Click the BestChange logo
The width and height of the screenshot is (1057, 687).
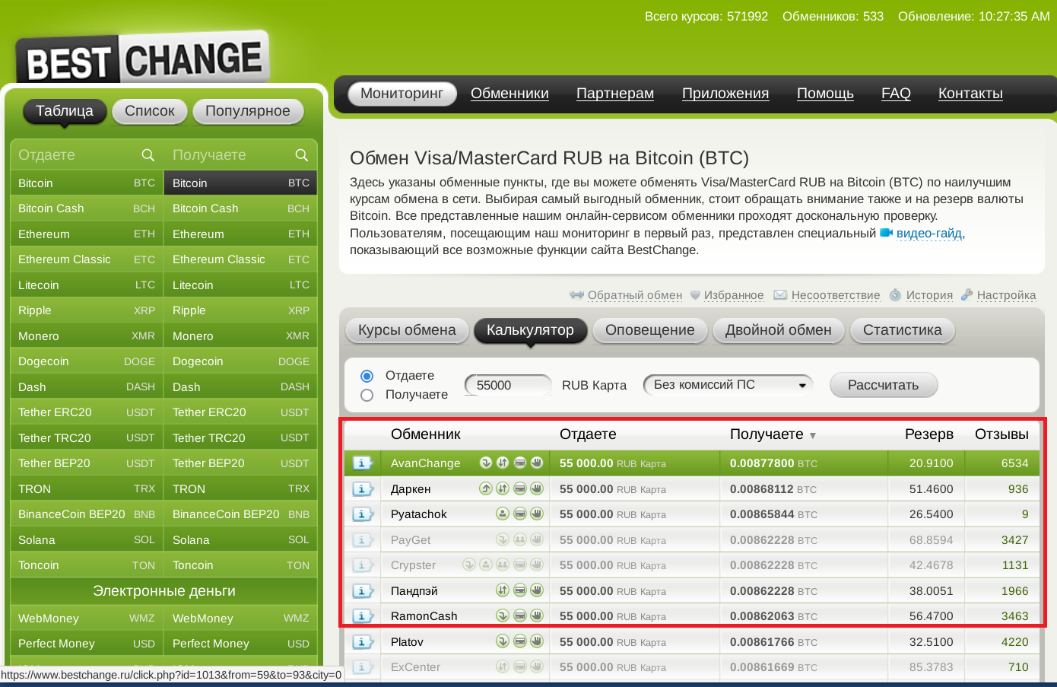point(143,58)
